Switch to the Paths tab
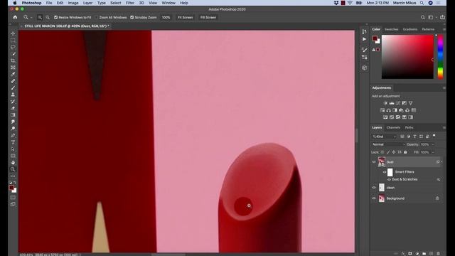 [409, 128]
